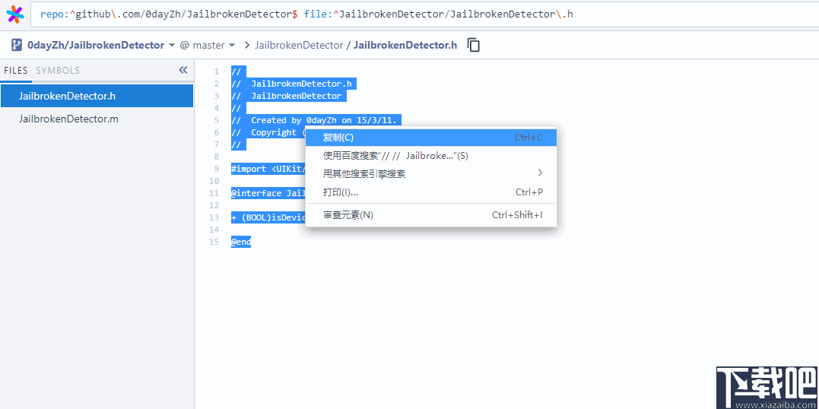This screenshot has width=819, height=409.
Task: Click the JailbrokenDetector folder breadcrumb link
Action: pos(299,45)
